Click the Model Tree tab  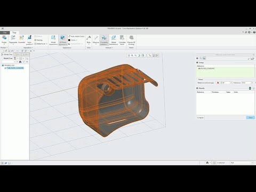tap(7, 54)
